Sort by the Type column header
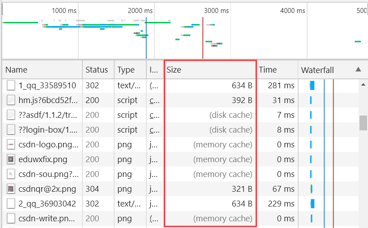 130,70
